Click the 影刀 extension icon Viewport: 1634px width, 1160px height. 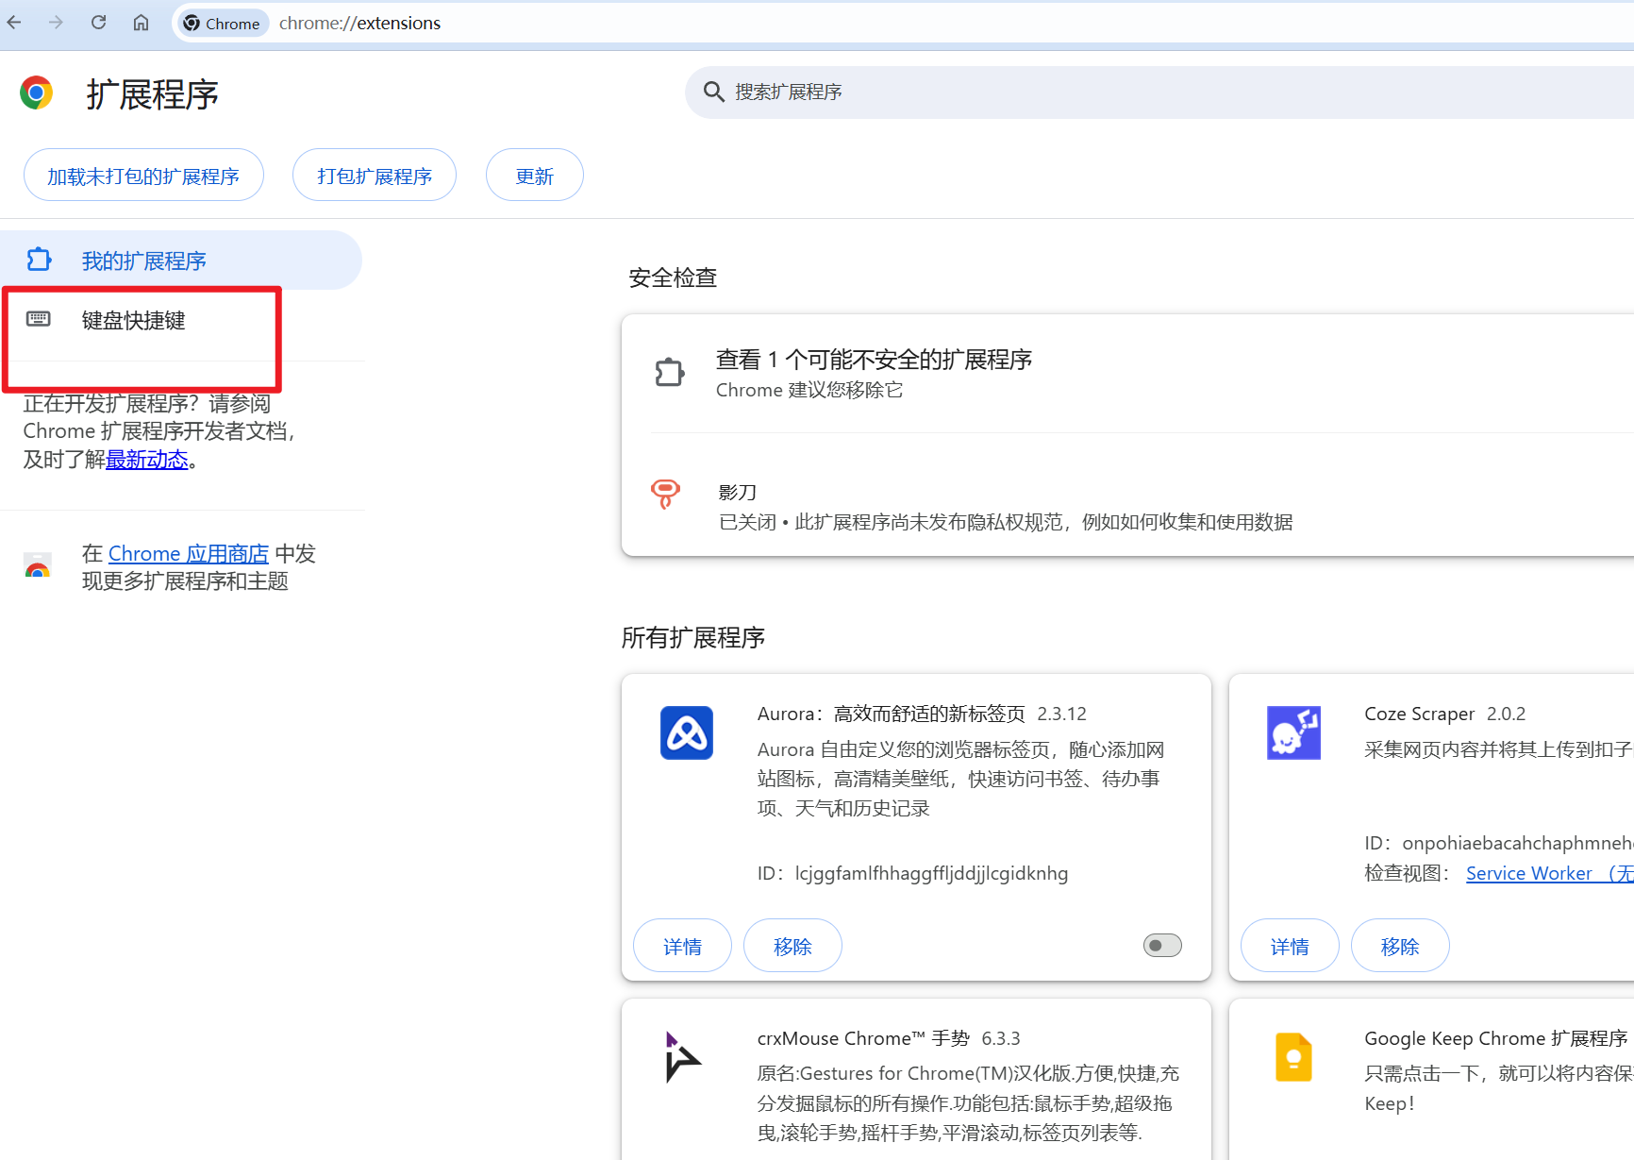coord(665,493)
